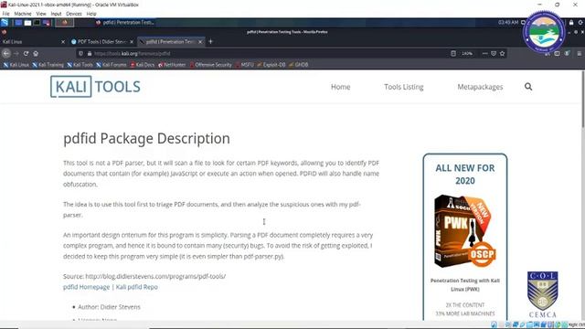The width and height of the screenshot is (585, 329).
Task: Open the Offensive Security bookmark
Action: click(210, 65)
